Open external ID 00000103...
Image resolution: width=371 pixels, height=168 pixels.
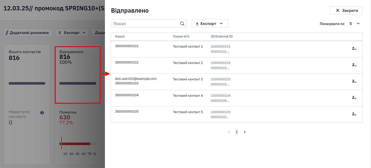click(x=220, y=84)
